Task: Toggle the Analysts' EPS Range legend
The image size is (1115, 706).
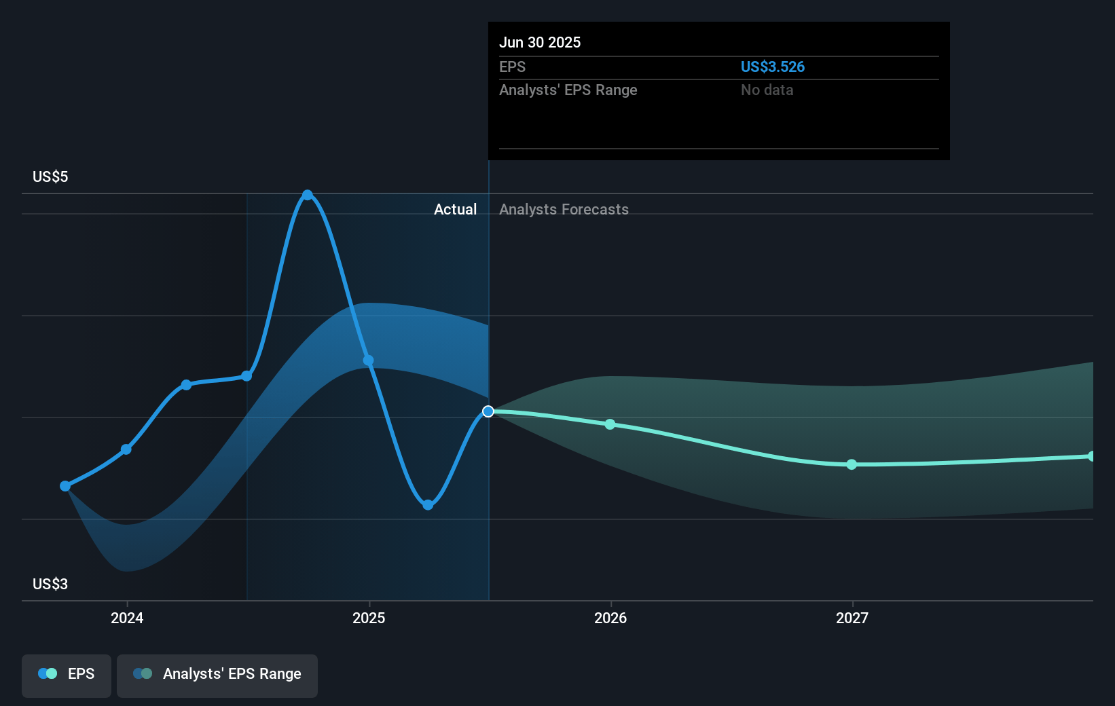Action: pos(217,675)
